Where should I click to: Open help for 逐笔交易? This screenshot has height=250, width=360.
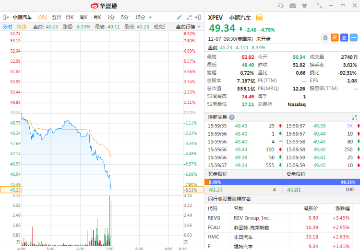pos(232,117)
